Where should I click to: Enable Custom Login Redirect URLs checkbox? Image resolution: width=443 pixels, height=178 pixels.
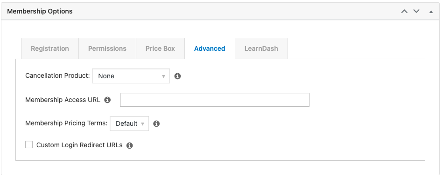[29, 145]
